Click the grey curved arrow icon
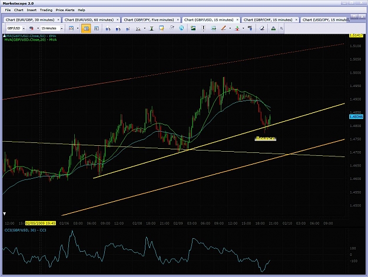Screen dimensions: 368x277 172,28
